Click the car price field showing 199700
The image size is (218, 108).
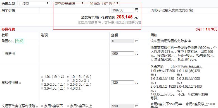coord(122,10)
